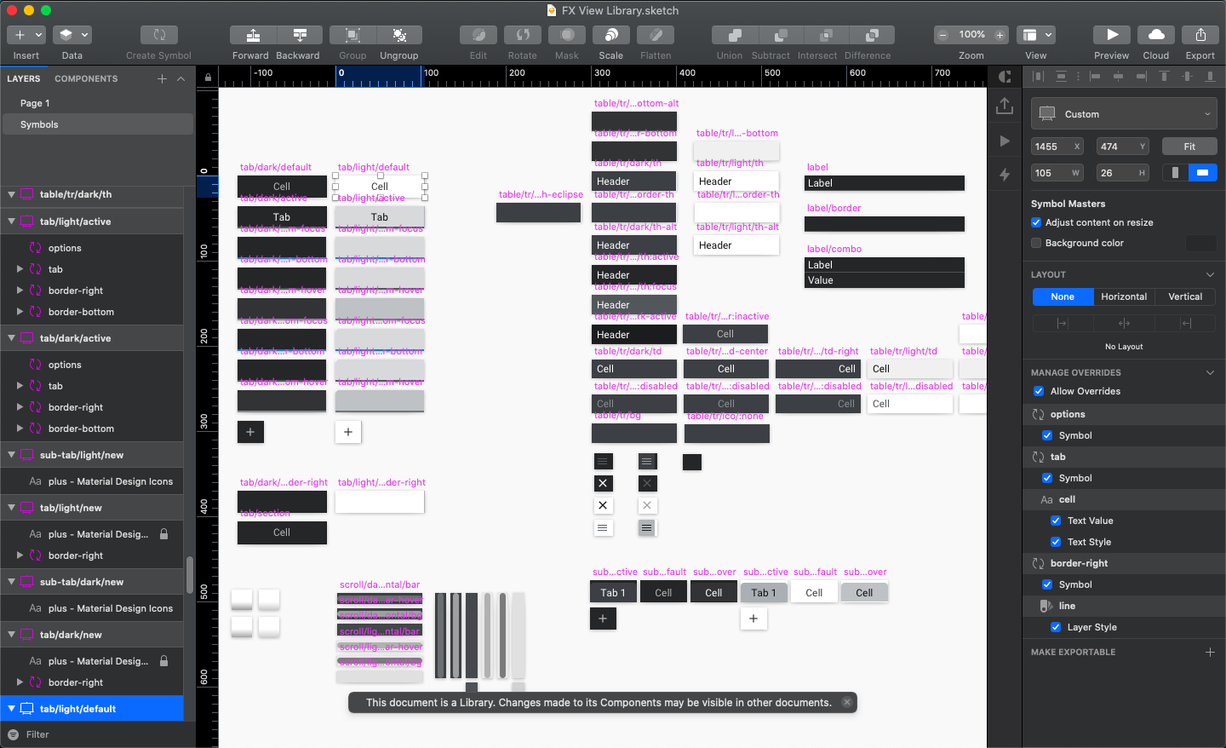Send layer Backward in toolbar
Viewport: 1226px width, 748px height.
[300, 35]
